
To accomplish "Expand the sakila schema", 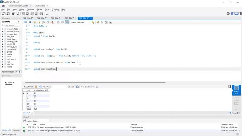I will [x=3, y=54].
